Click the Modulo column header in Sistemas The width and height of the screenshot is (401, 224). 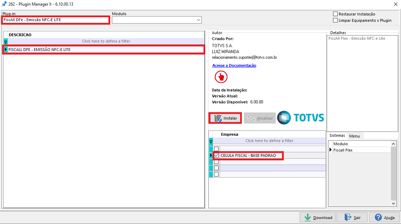pos(362,144)
